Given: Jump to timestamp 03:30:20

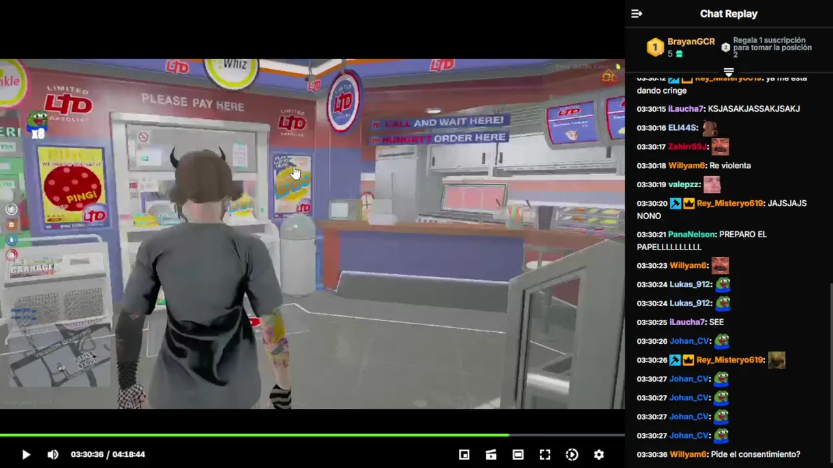Looking at the screenshot, I should pyautogui.click(x=651, y=203).
